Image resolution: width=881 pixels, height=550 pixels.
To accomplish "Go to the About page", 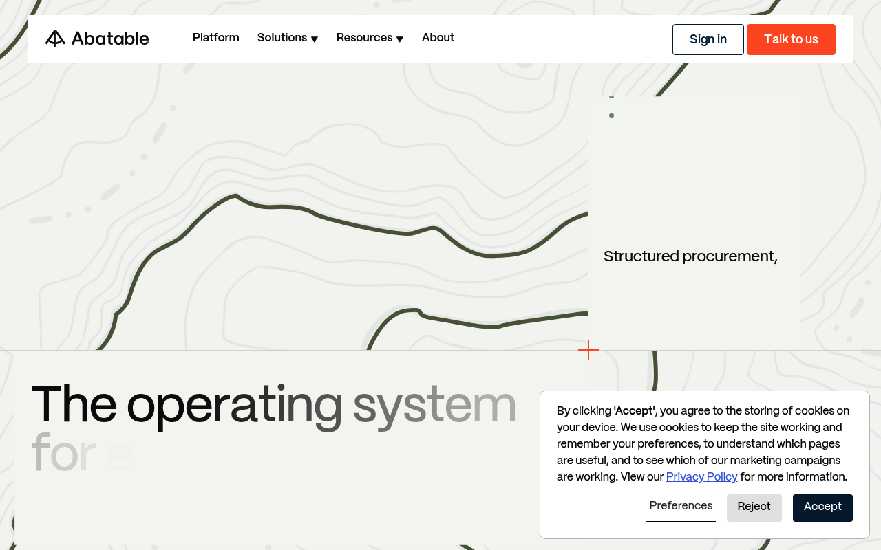I will (438, 38).
